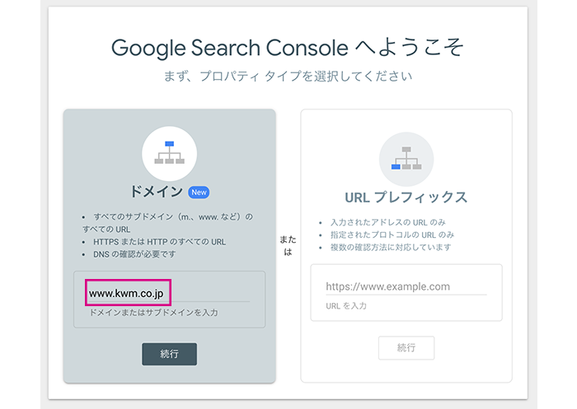577x409 pixels.
Task: Click the DNS の確認が必要です bullet
Action: (134, 254)
